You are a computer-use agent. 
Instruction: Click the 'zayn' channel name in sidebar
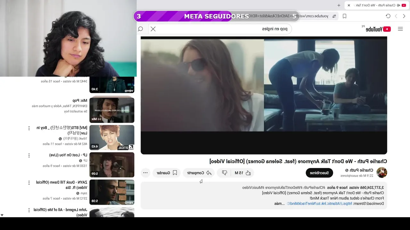84,193
